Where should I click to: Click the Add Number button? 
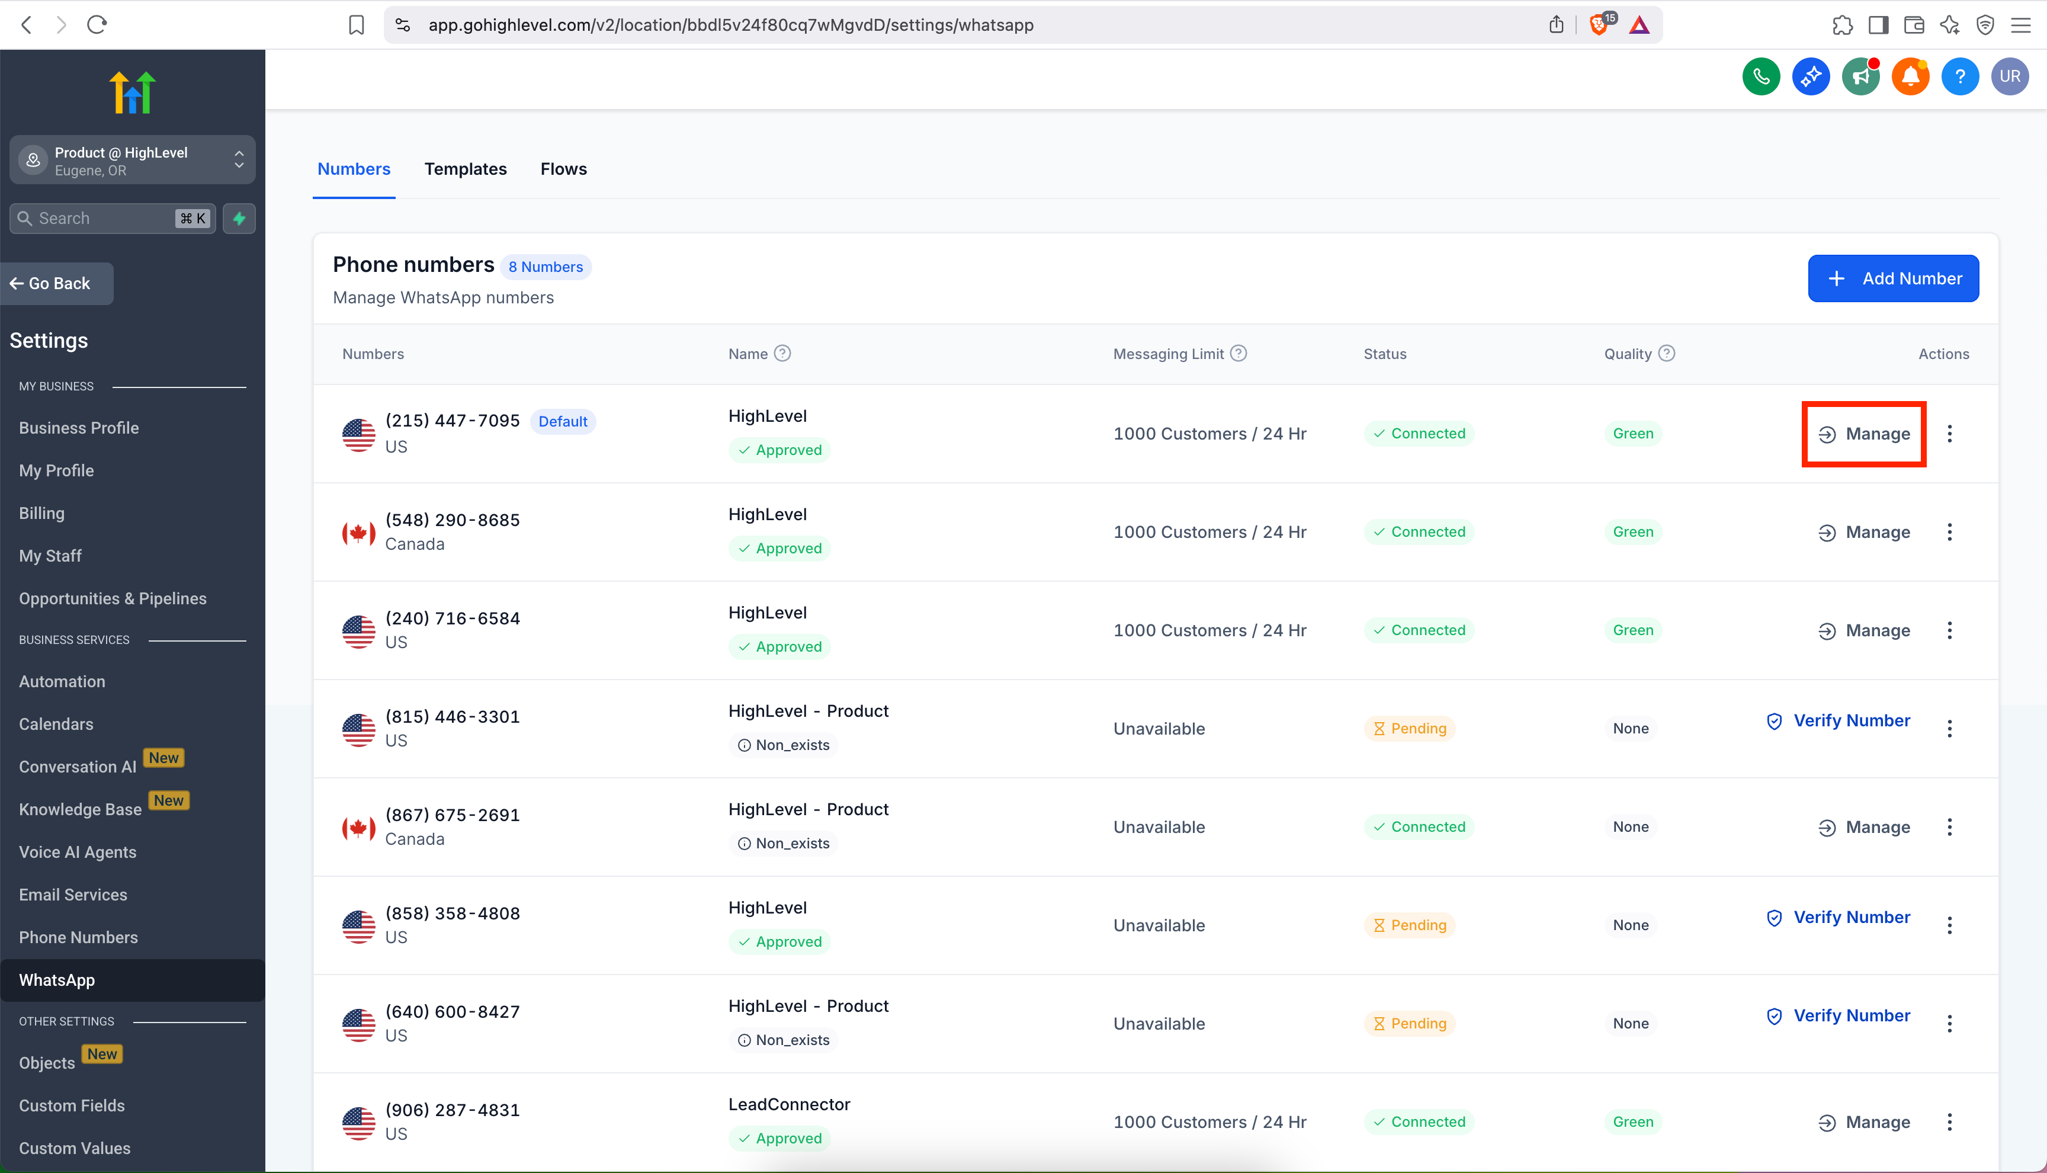click(x=1893, y=279)
